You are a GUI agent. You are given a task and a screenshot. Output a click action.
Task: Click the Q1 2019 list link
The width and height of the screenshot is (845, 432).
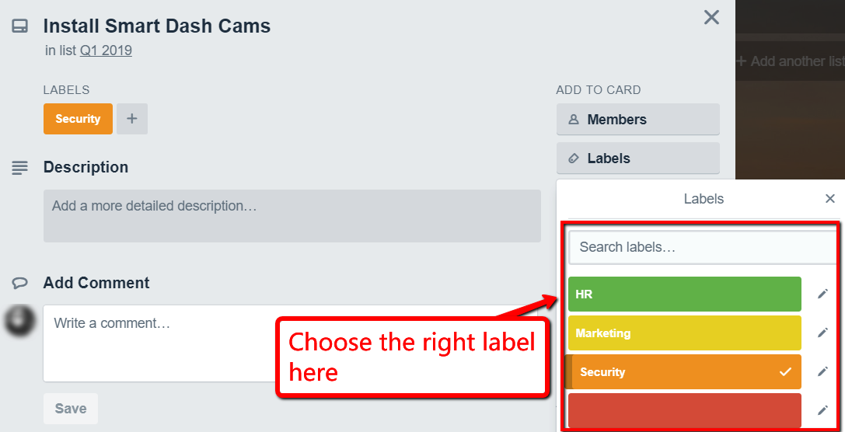pyautogui.click(x=106, y=51)
